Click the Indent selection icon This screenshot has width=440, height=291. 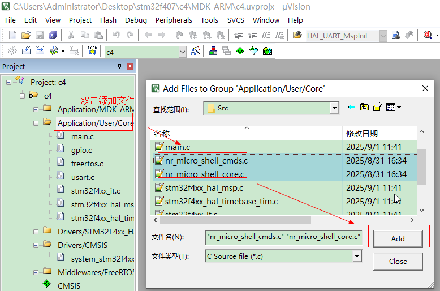pos(239,36)
